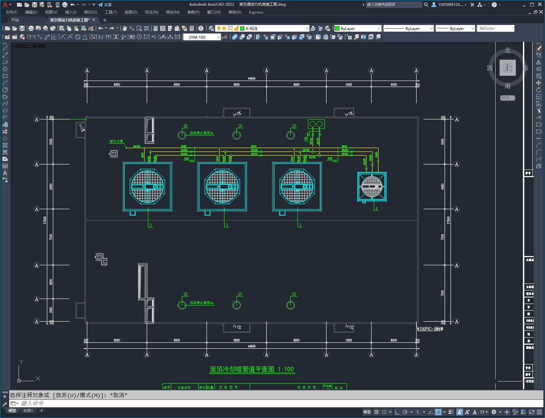This screenshot has height=418, width=545.
Task: Click the Zoom Window icon
Action: point(139,28)
